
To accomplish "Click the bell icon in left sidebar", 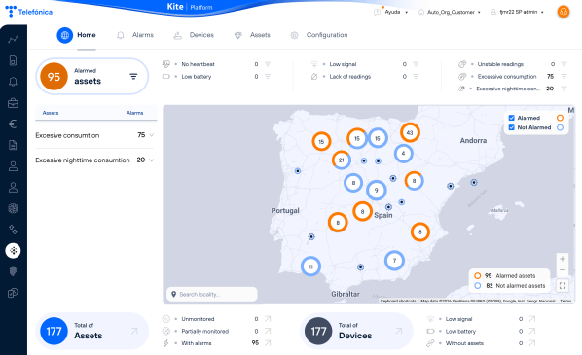I will [13, 82].
